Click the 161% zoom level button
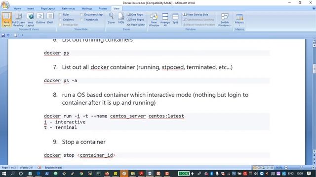 (x=279, y=167)
